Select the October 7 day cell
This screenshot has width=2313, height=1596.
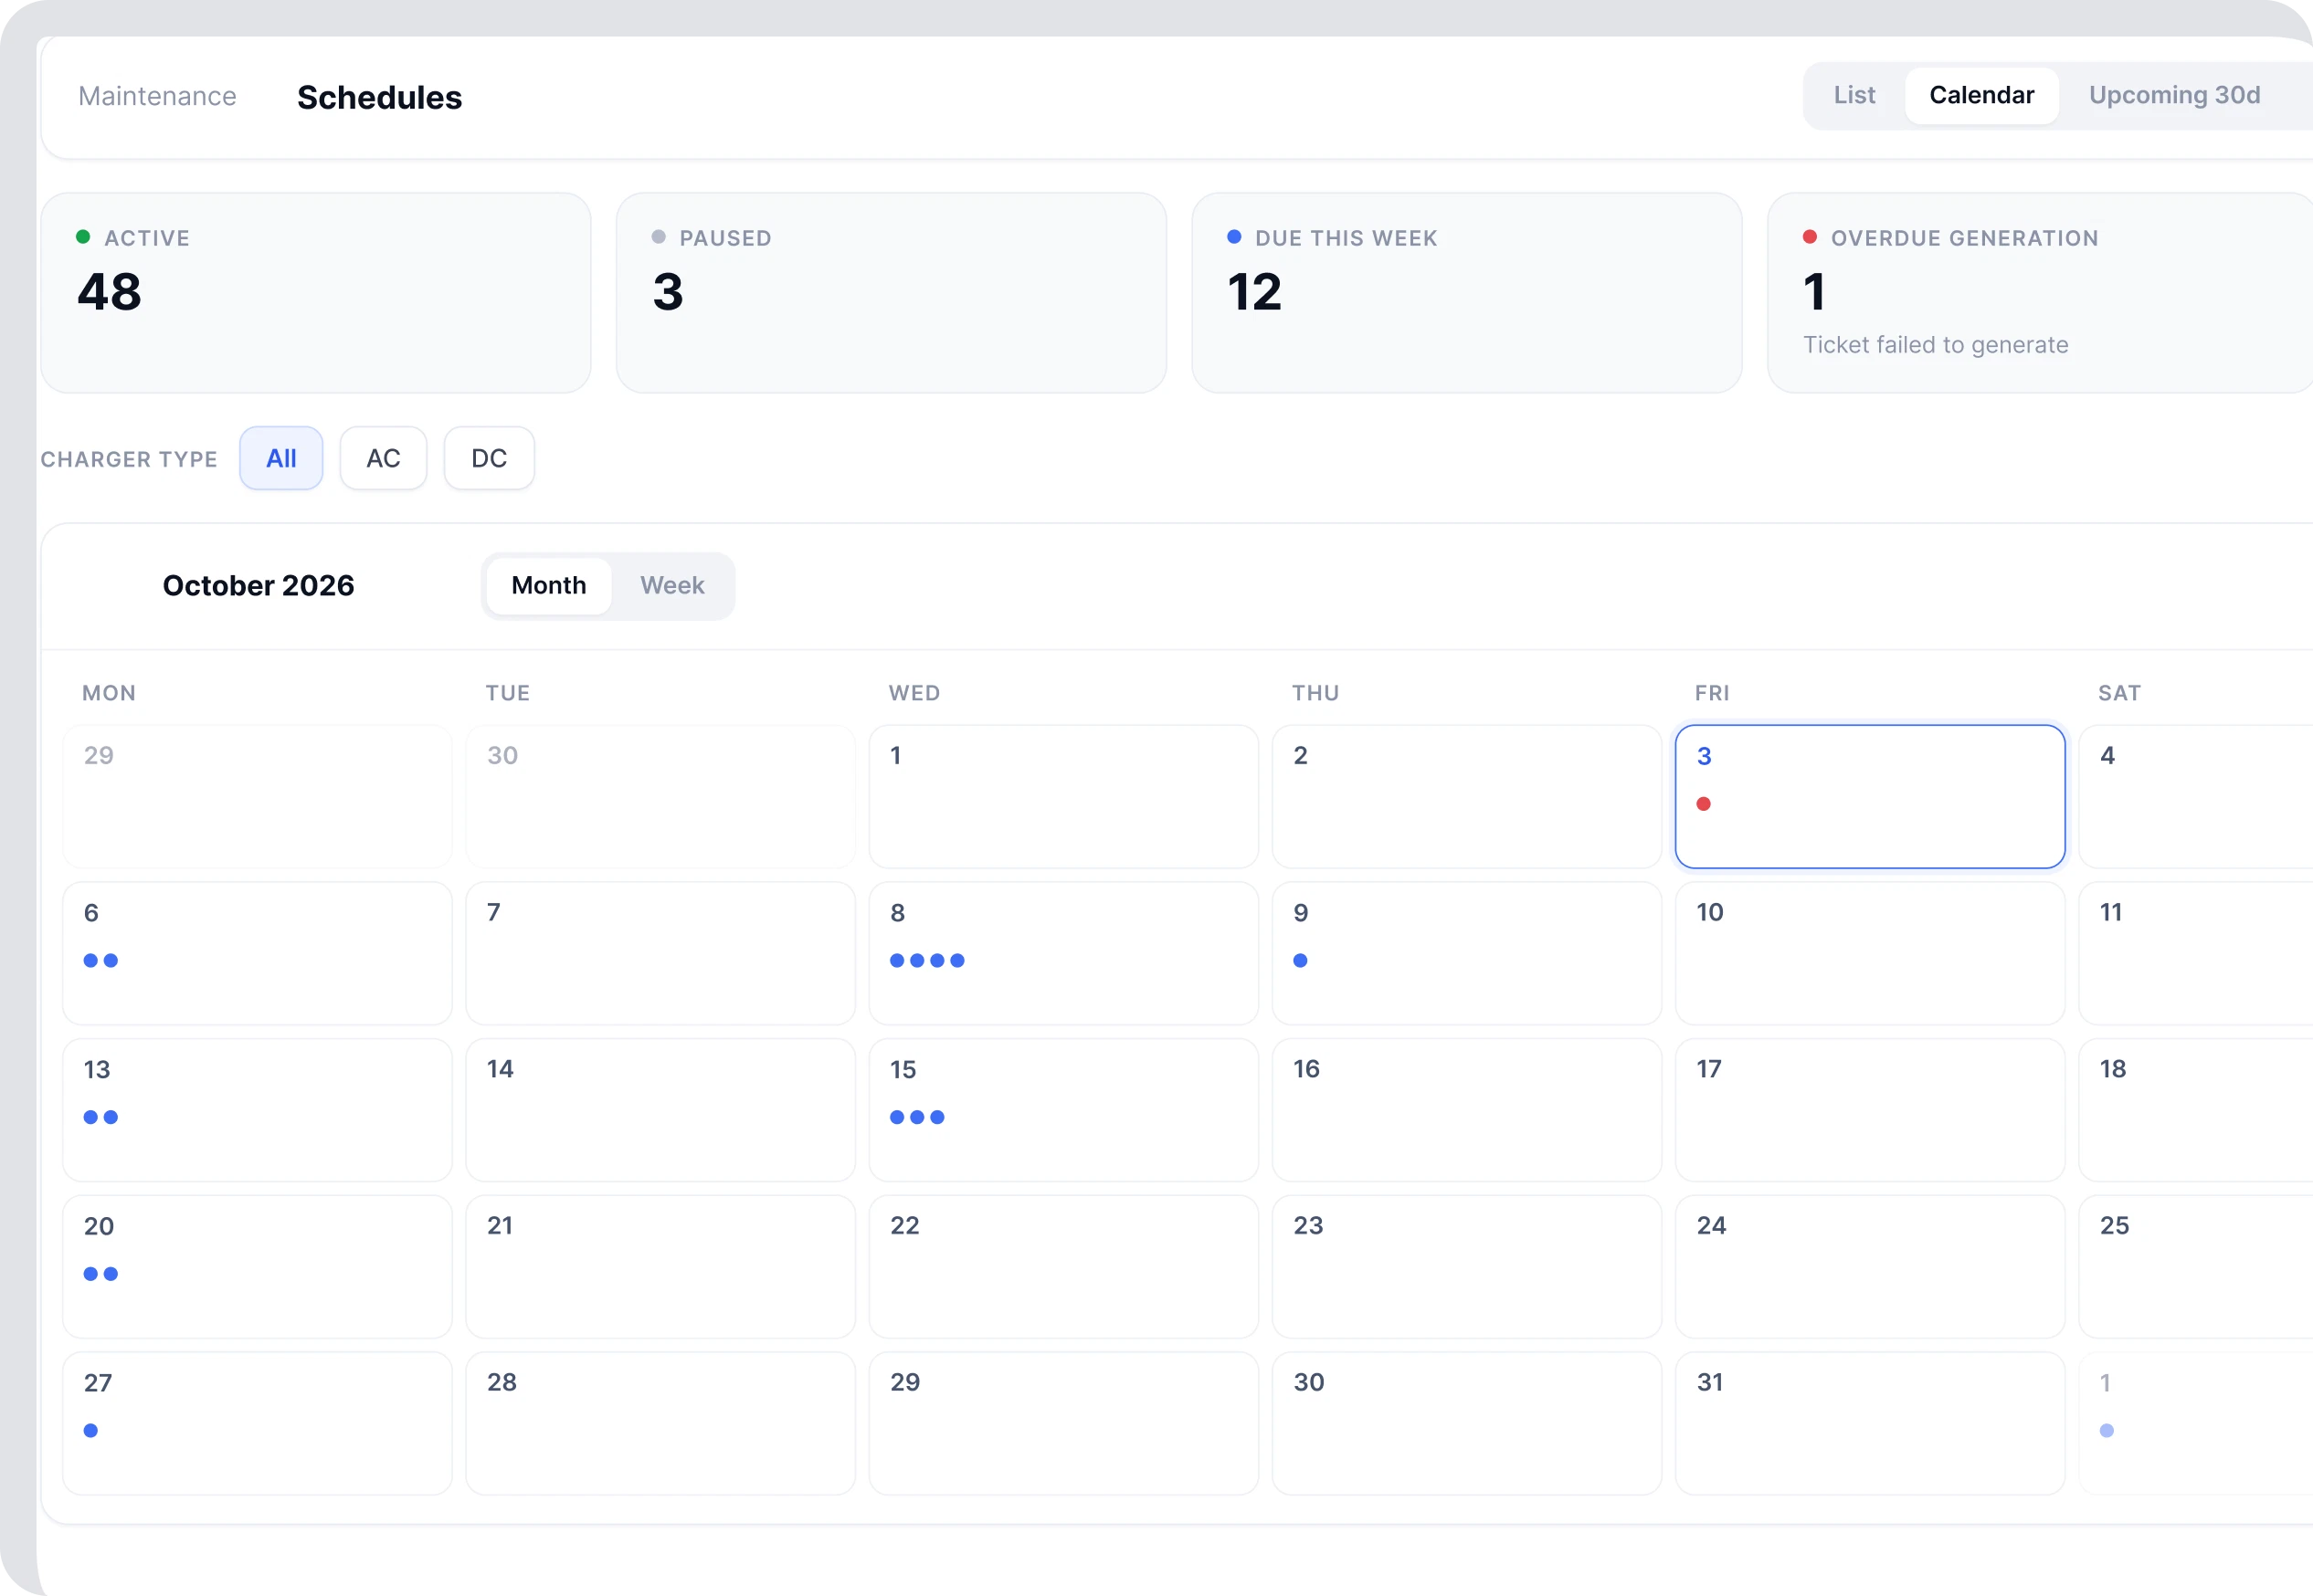[x=660, y=953]
